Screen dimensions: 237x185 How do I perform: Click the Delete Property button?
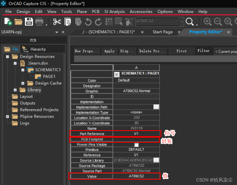pyautogui.click(x=152, y=51)
